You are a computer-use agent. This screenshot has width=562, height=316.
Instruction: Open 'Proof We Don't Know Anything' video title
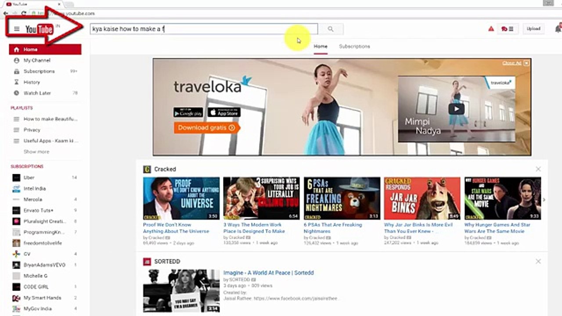pyautogui.click(x=176, y=228)
